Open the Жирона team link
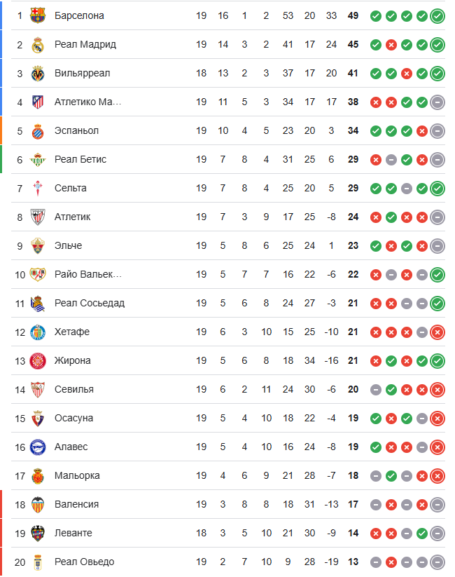Image resolution: width=455 pixels, height=577 pixels. point(72,360)
